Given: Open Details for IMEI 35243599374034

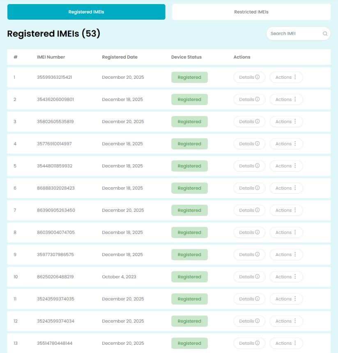Looking at the screenshot, I should point(249,321).
